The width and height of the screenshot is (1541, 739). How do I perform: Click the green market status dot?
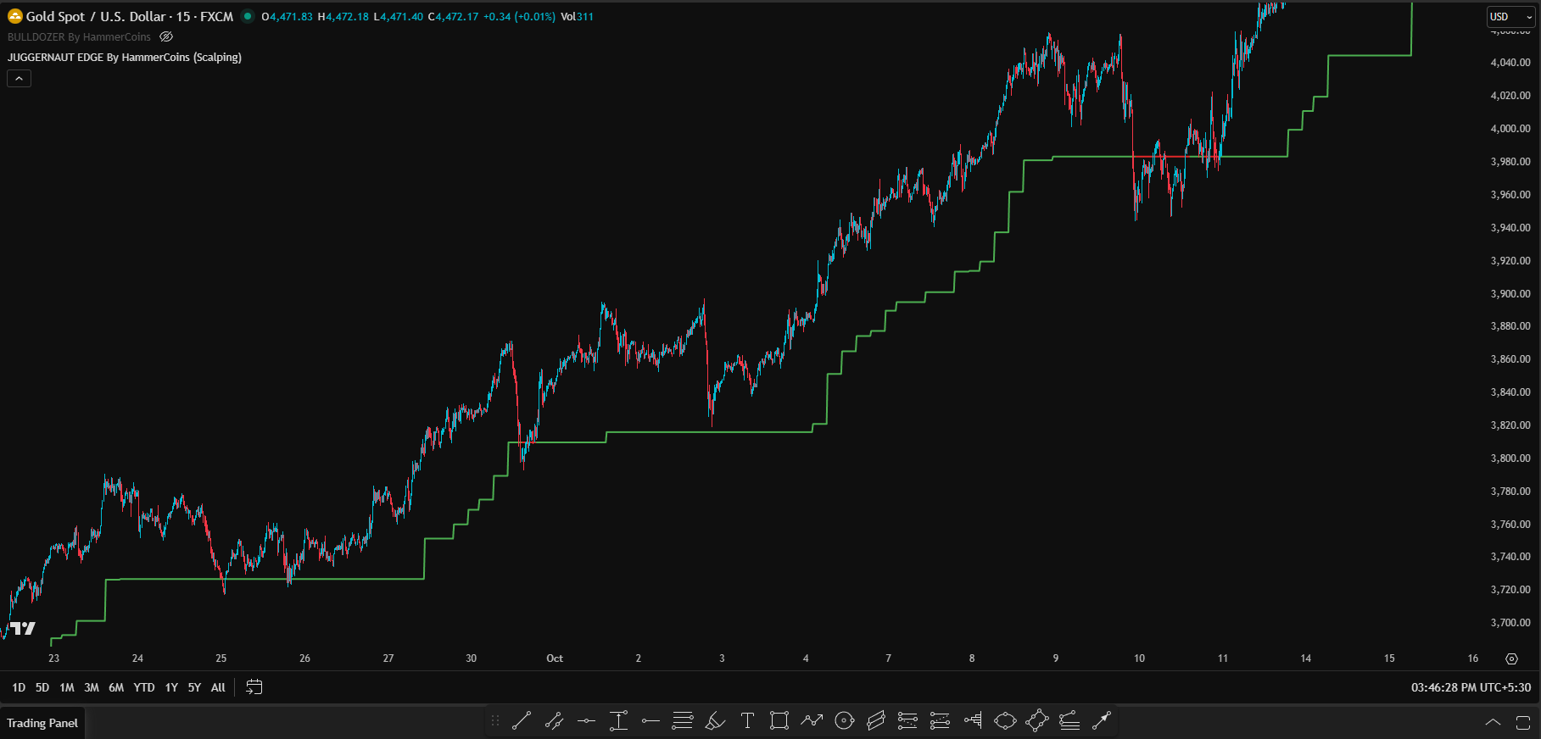[x=248, y=16]
